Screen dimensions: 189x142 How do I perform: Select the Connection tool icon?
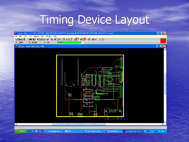pos(67,39)
